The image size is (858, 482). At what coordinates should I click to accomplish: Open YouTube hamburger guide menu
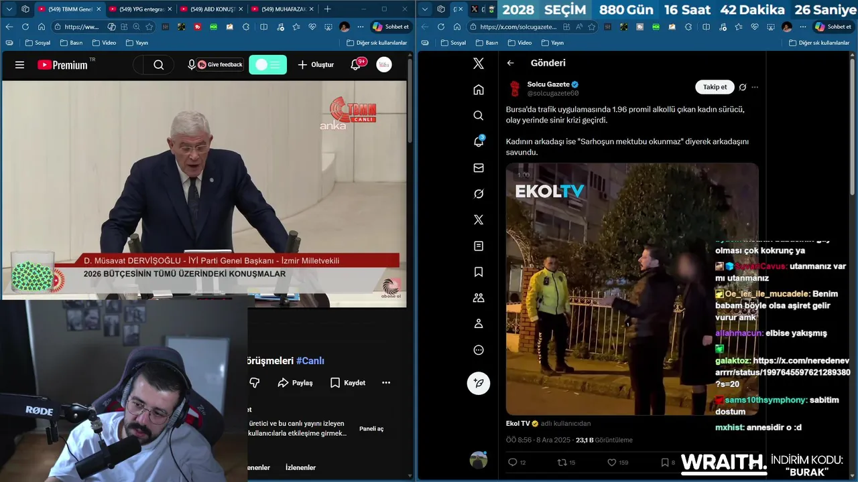tap(19, 65)
